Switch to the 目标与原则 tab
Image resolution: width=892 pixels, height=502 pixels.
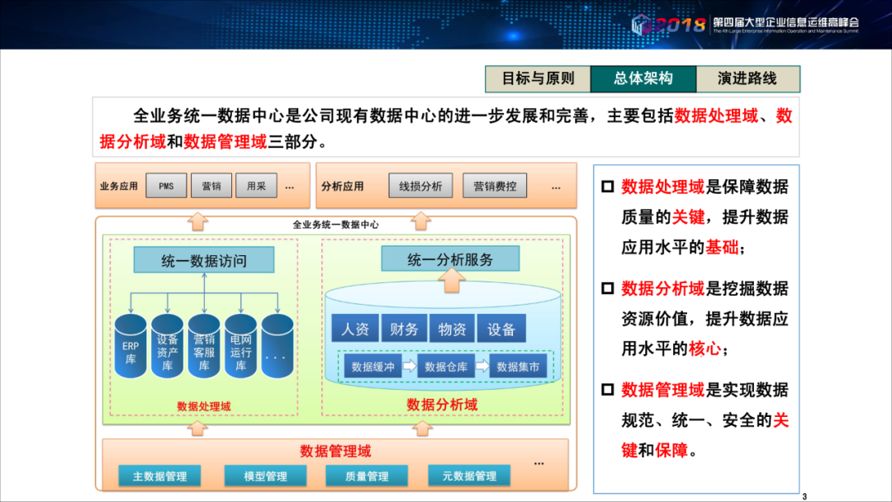click(x=538, y=78)
